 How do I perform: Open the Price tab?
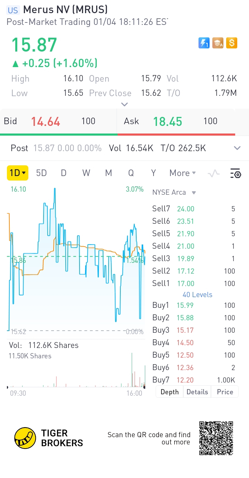click(225, 392)
